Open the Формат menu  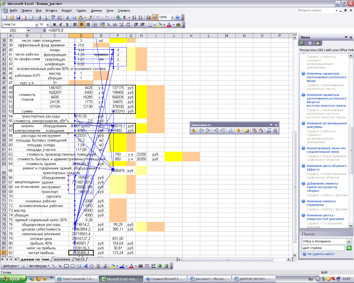click(x=67, y=11)
